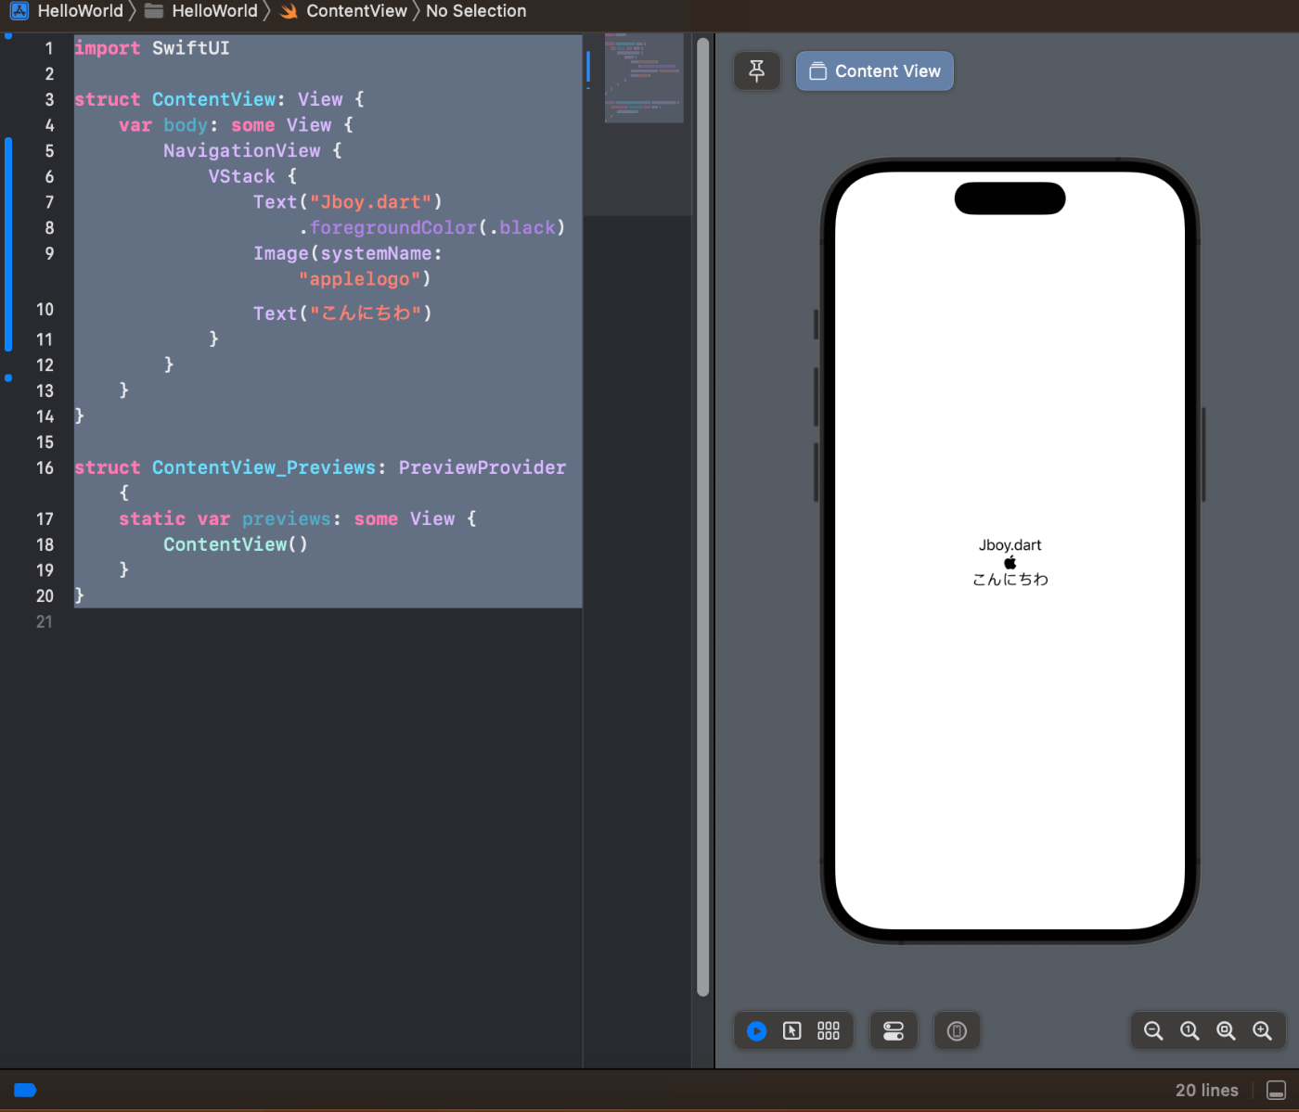Open preview device selector phone icon
Viewport: 1299px width, 1112px height.
tap(957, 1030)
